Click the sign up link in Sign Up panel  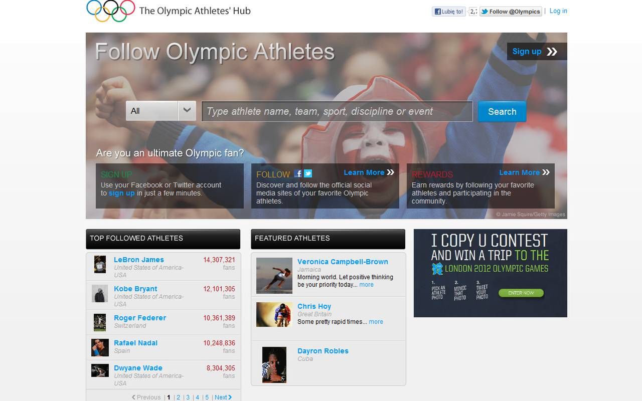tap(122, 193)
